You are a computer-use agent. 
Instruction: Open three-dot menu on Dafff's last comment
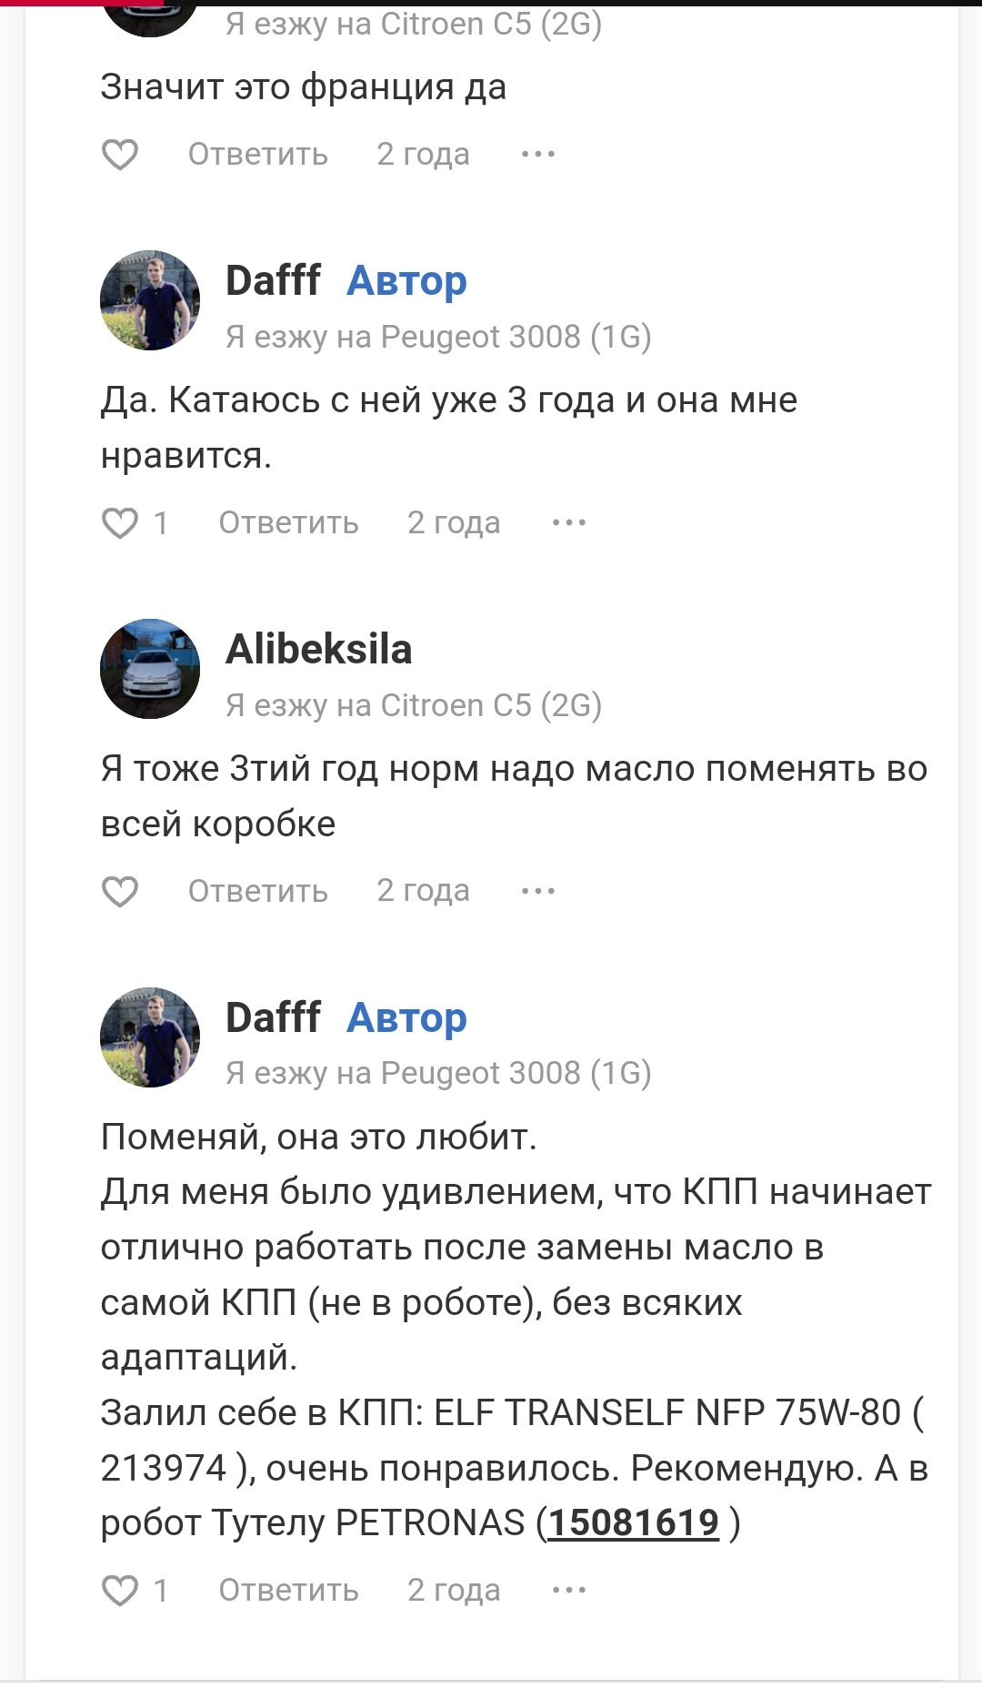pyautogui.click(x=569, y=1591)
